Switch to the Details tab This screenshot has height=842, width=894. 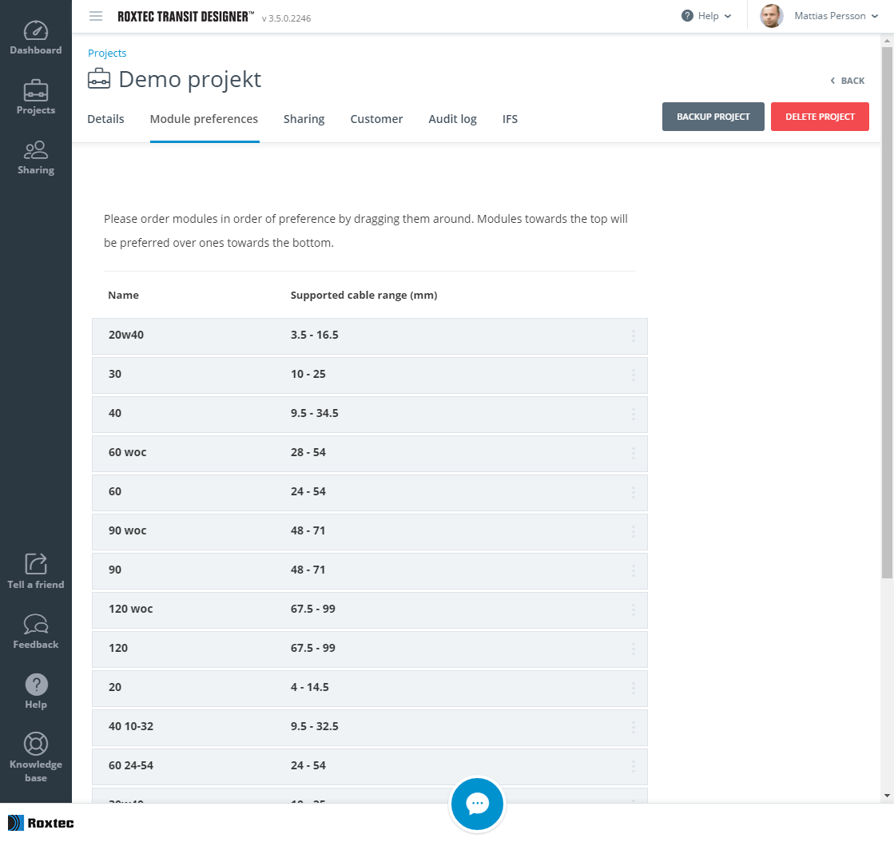point(105,119)
